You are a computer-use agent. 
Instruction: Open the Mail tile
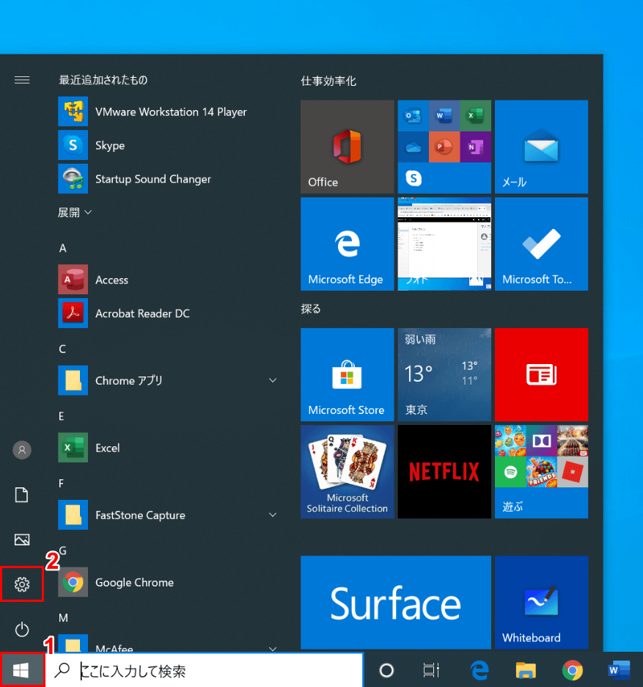[541, 146]
